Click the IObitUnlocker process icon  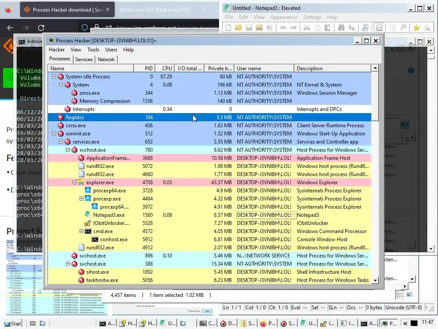[x=88, y=223]
